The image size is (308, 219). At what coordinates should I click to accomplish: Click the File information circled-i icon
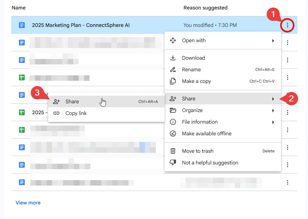click(x=173, y=122)
